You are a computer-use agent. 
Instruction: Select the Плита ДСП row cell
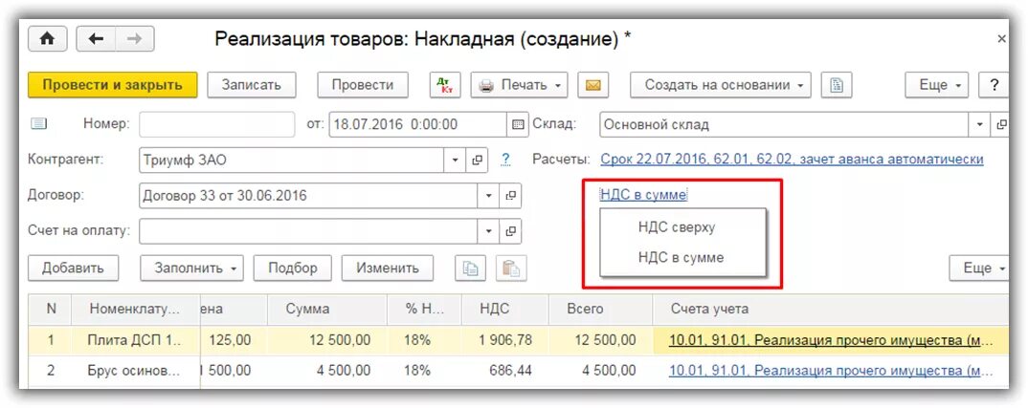point(135,340)
